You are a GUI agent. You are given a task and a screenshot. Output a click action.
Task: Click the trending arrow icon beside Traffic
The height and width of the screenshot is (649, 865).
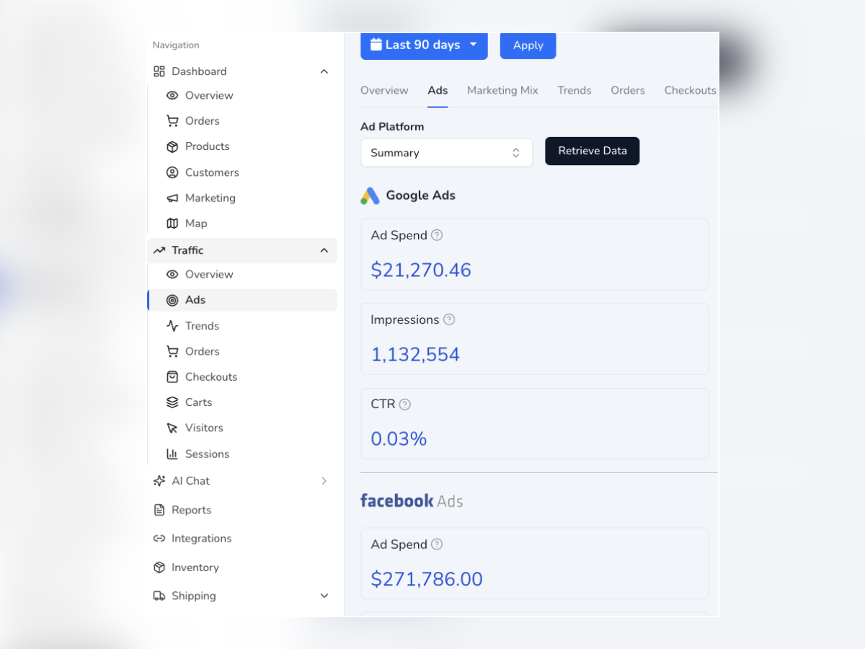pyautogui.click(x=159, y=250)
